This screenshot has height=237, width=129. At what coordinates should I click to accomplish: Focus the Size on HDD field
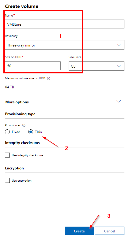coord(33,66)
